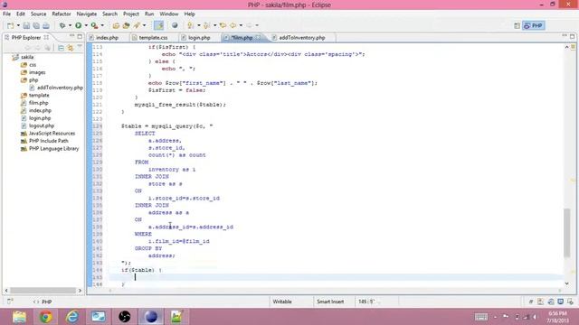Open the File menu
Viewport: 579px width, 325px height.
pos(6,14)
